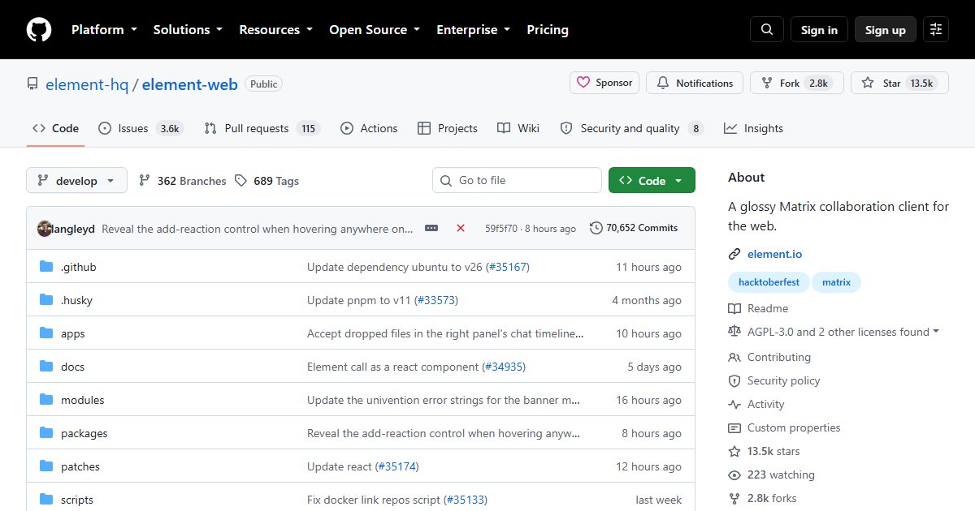Open the element-hq organization link

87,84
